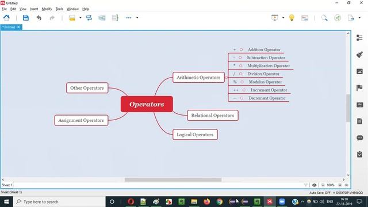Redo using the grayed arrow icon

(x=52, y=18)
